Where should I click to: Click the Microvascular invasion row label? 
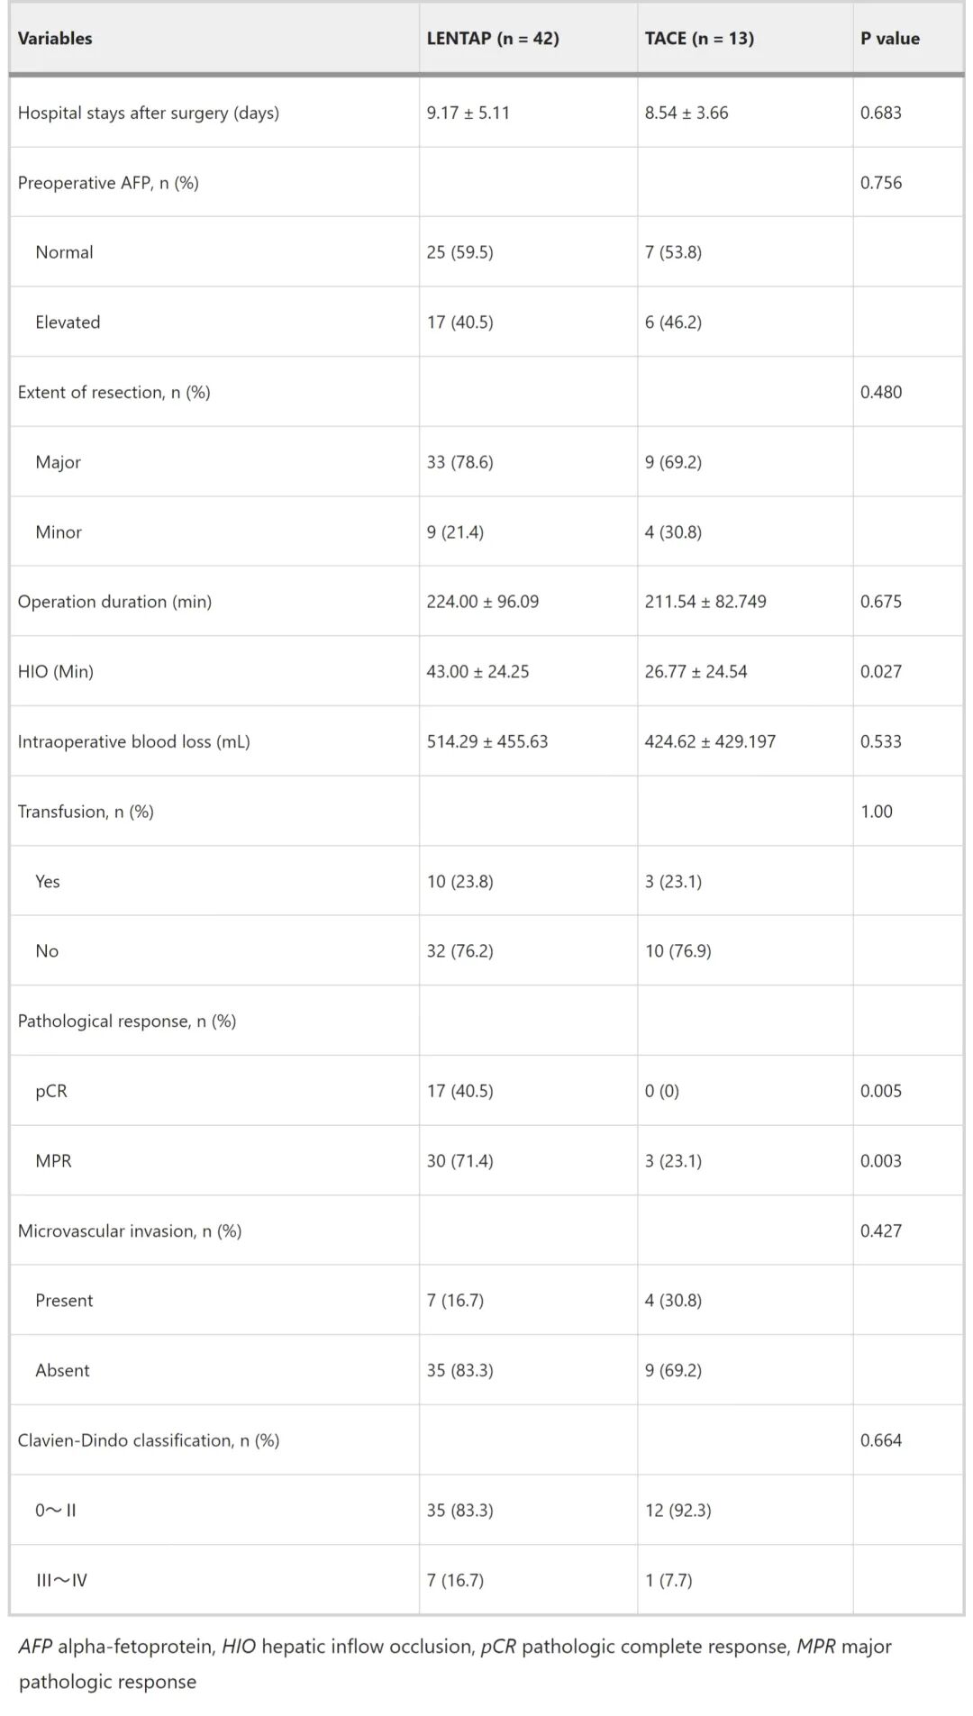coord(130,1230)
